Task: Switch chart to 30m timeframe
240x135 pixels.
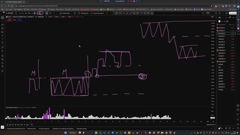Action: click(29, 13)
